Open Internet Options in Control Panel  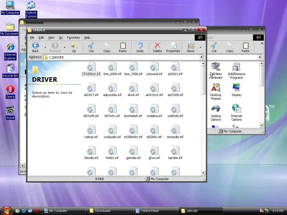[x=237, y=113]
